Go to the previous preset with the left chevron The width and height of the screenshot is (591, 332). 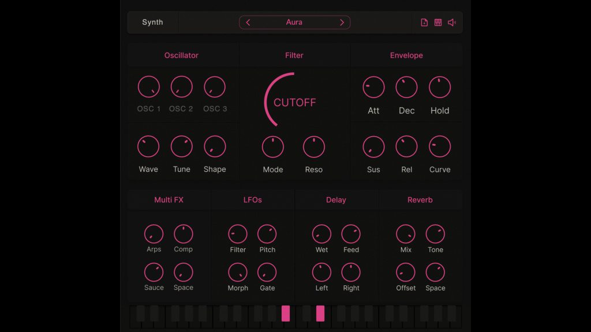click(248, 22)
